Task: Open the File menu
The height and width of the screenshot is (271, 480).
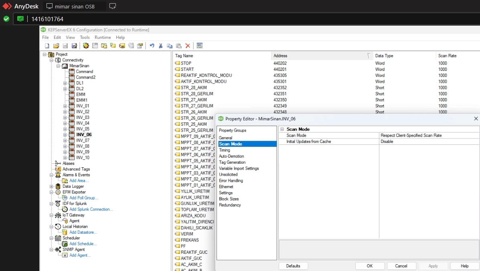Action: (x=45, y=37)
